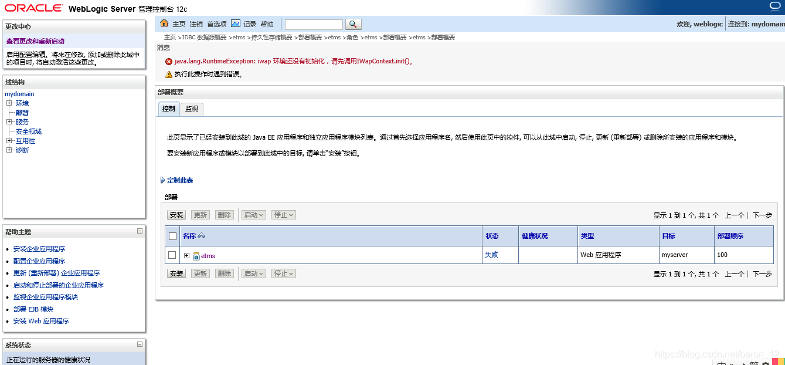
Task: Click the 记录 chart icon in toolbar
Action: pyautogui.click(x=236, y=23)
